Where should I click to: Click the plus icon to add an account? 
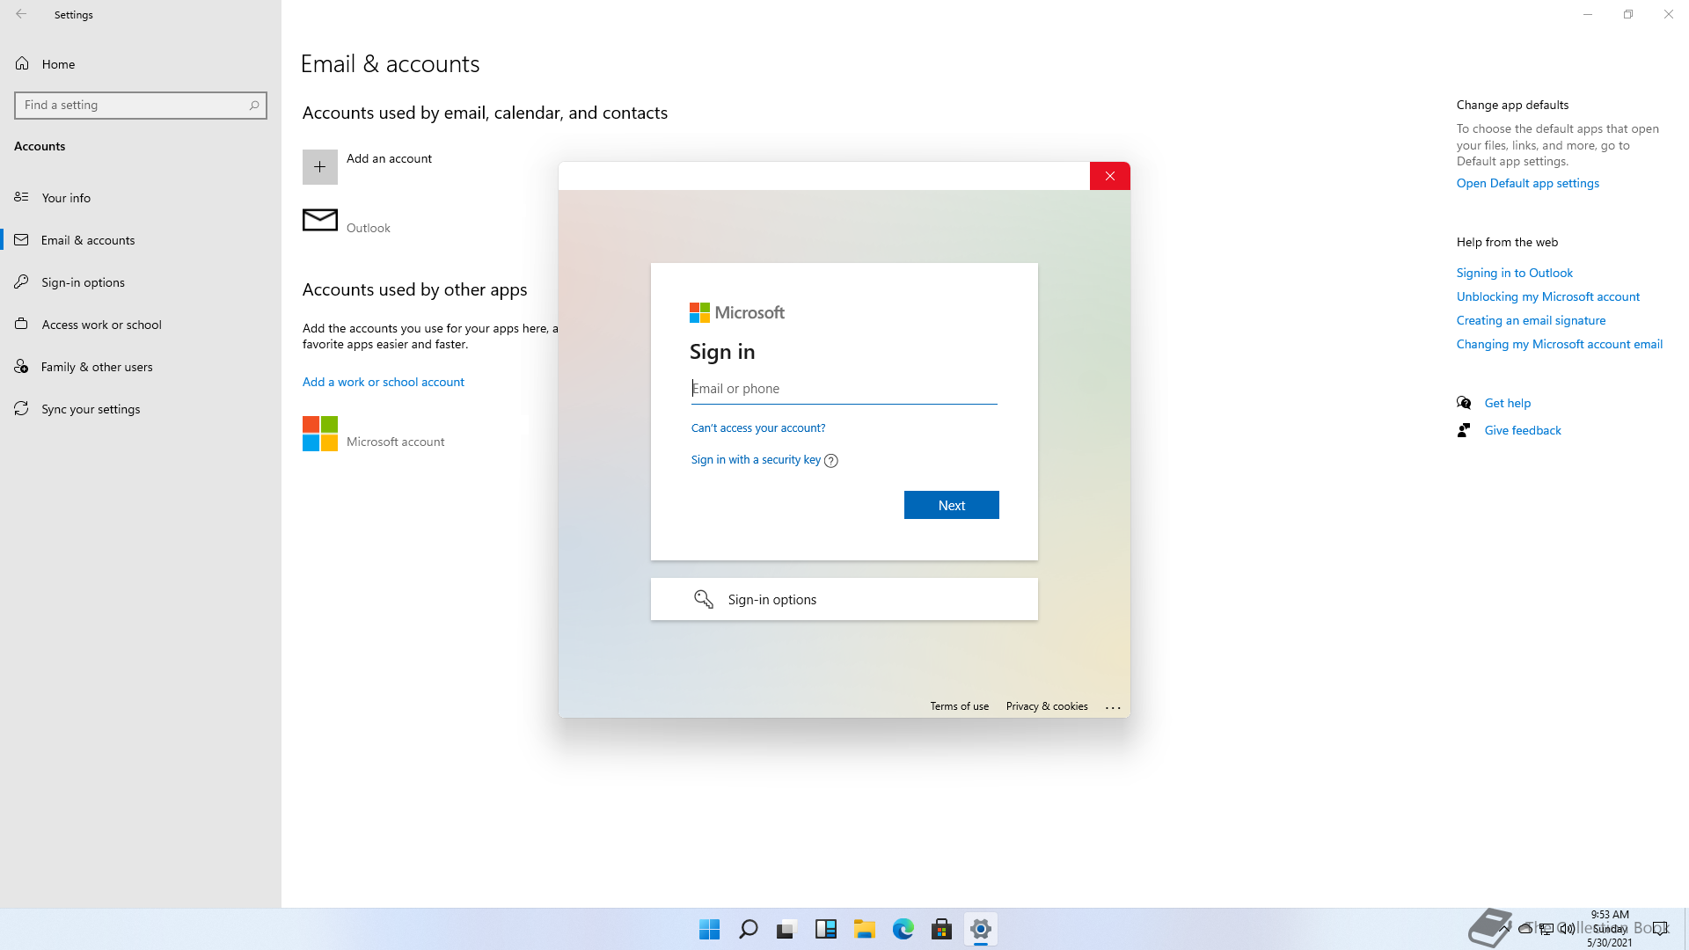(320, 167)
